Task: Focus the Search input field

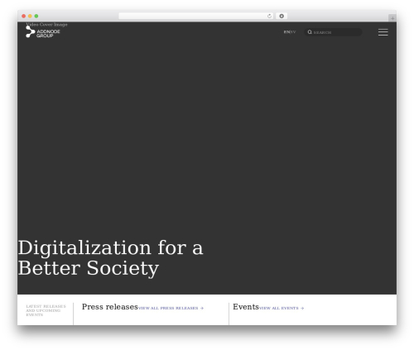Action: click(x=333, y=32)
